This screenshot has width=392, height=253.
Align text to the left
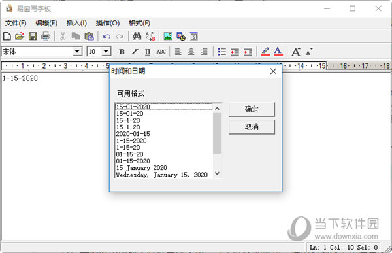[x=178, y=52]
